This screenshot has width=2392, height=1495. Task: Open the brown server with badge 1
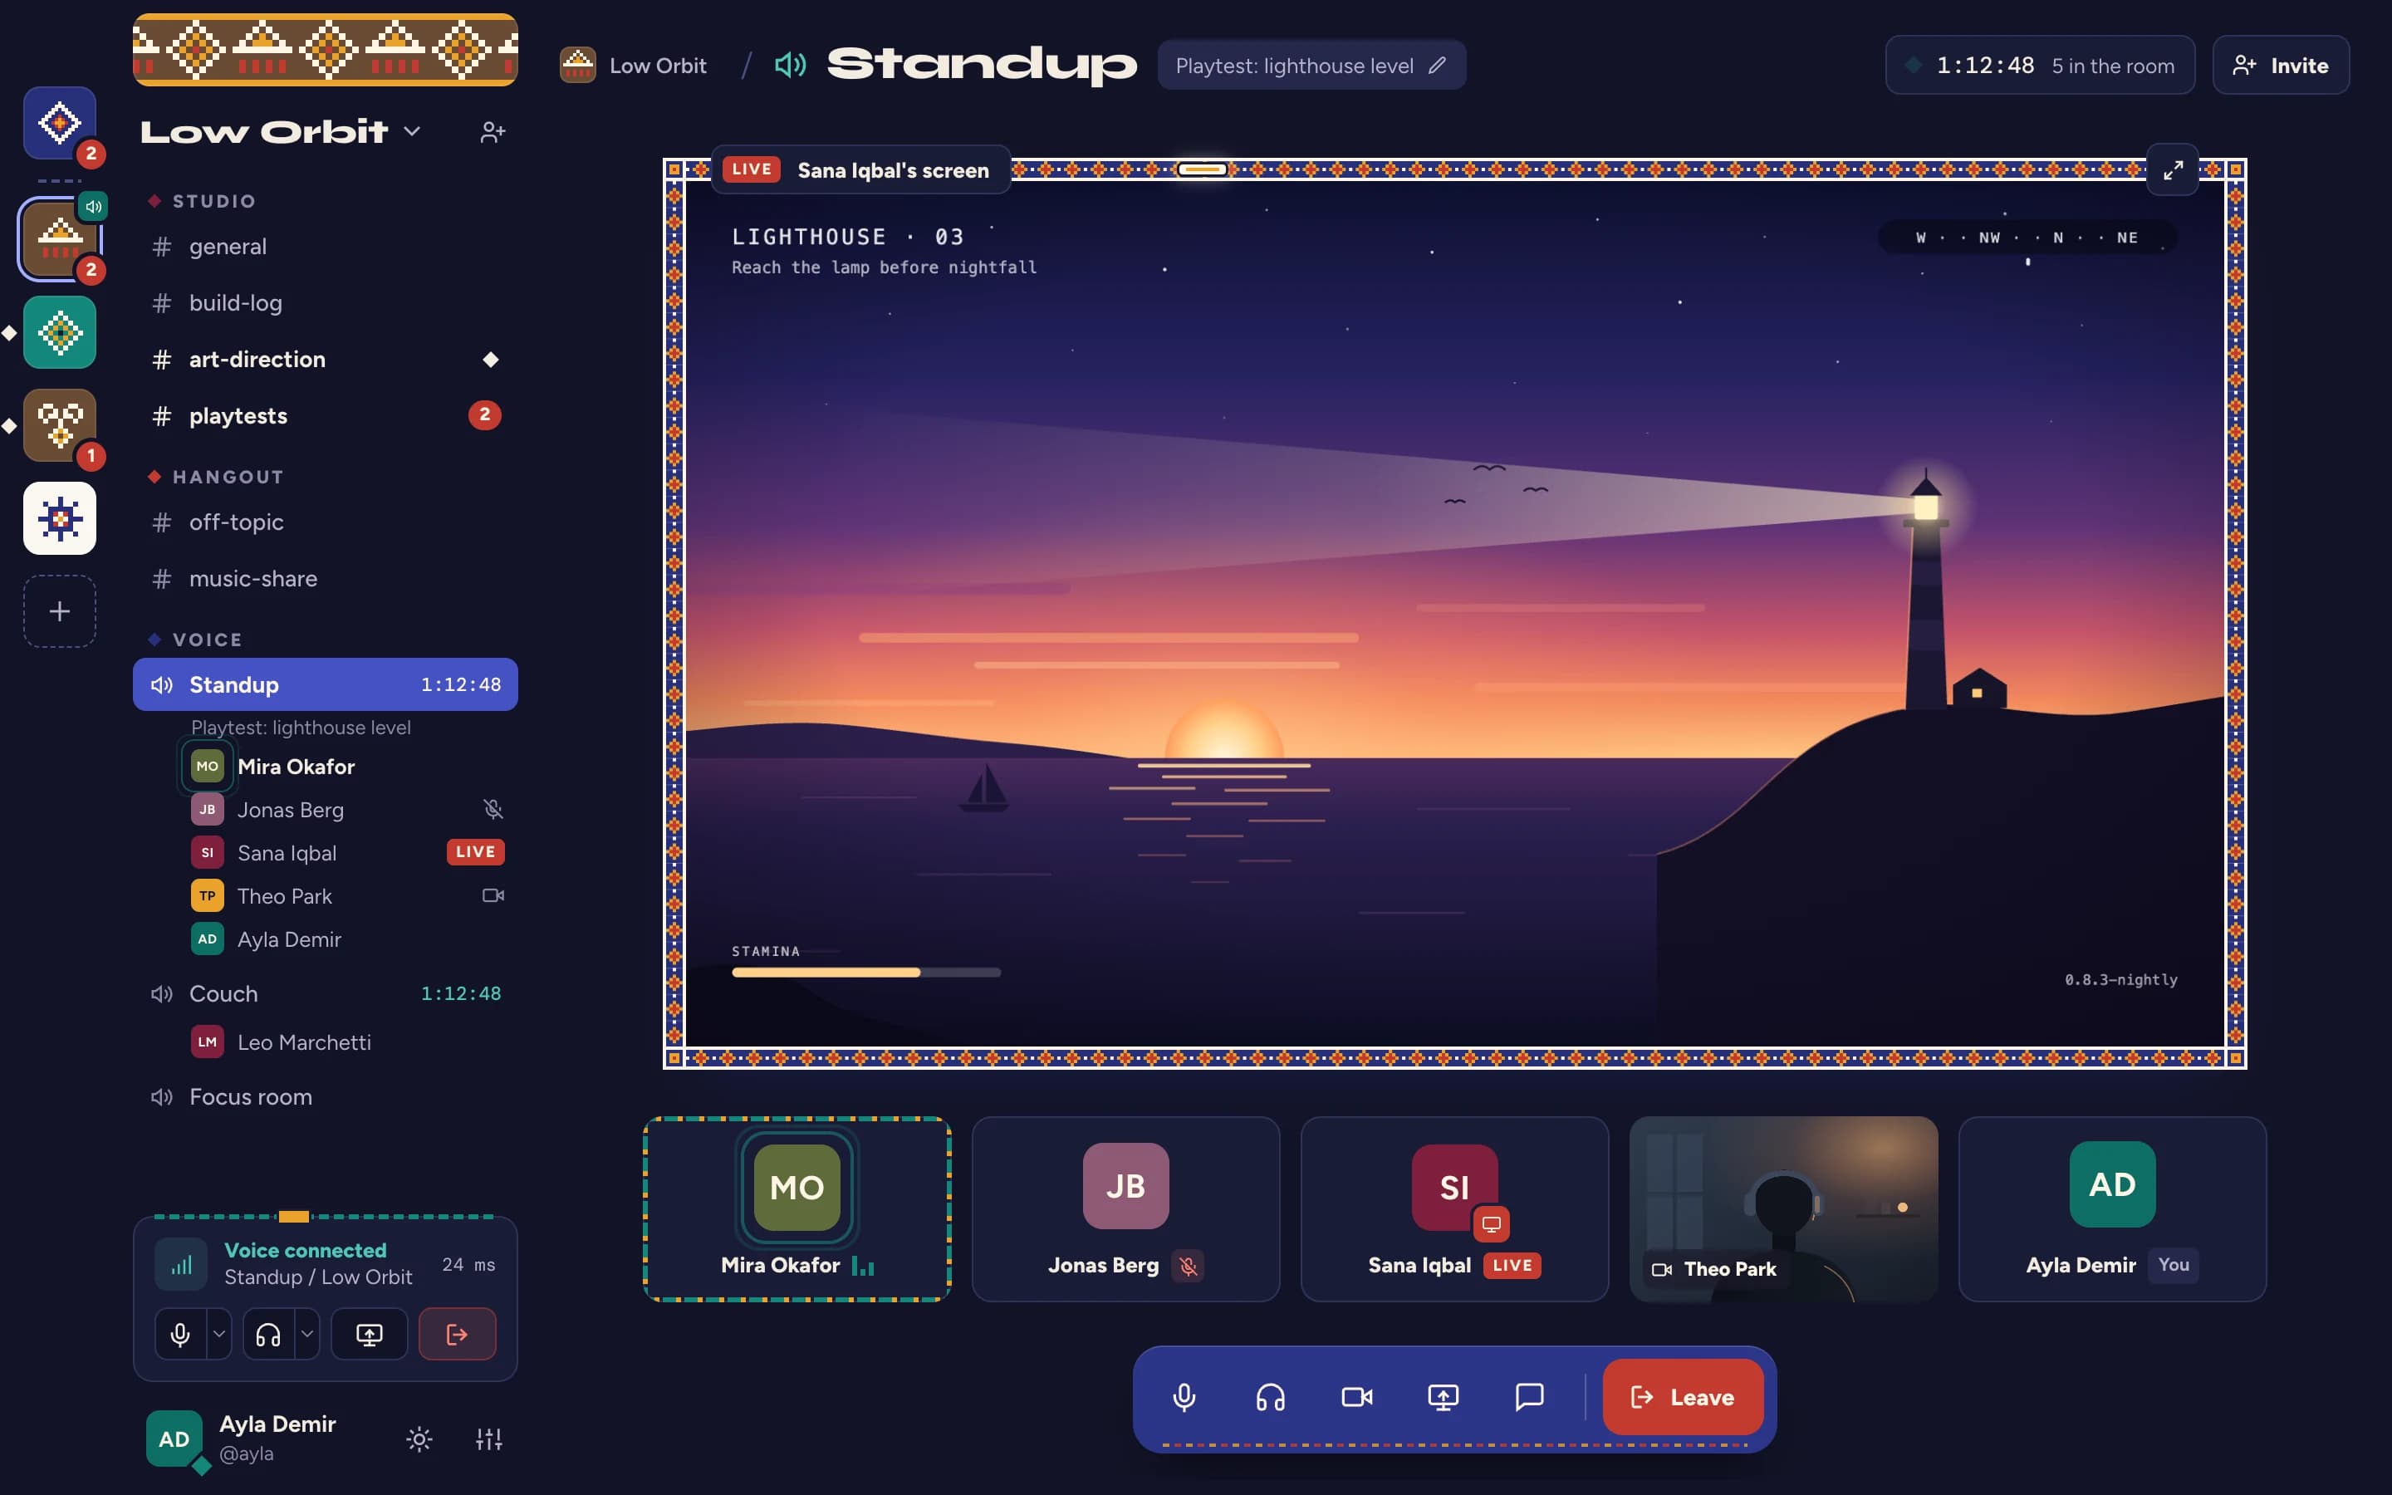tap(59, 425)
